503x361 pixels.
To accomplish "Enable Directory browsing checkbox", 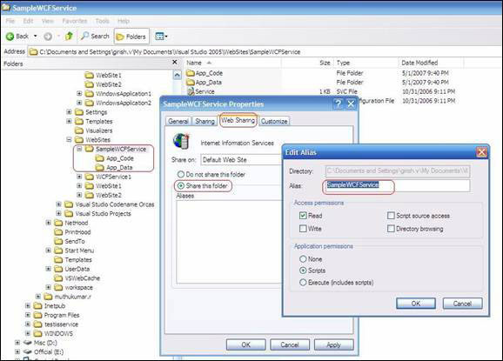I will [391, 229].
